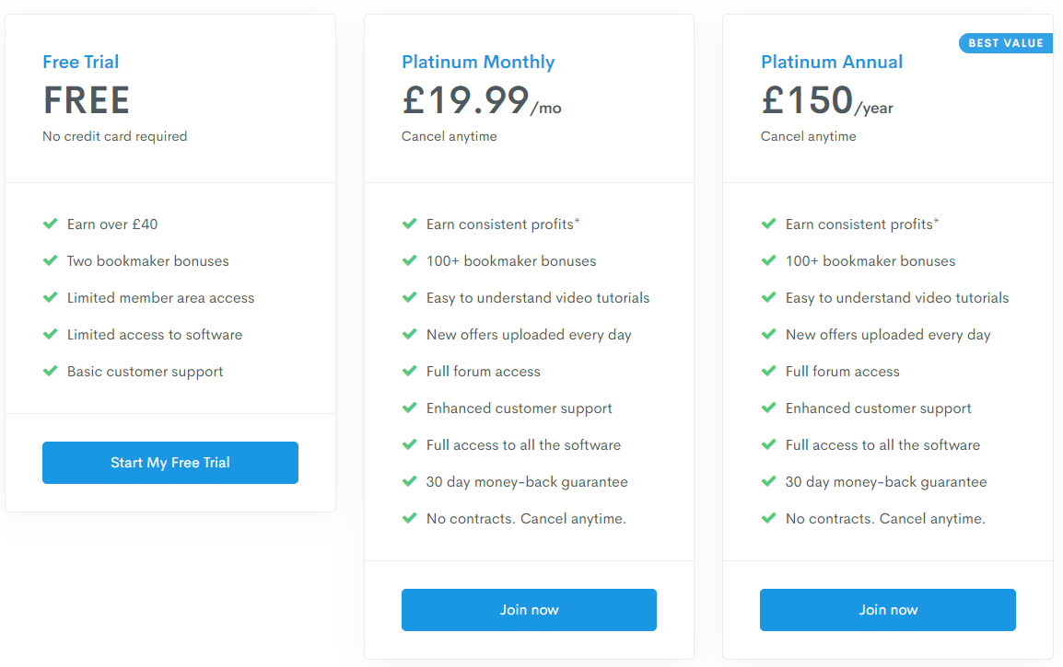Screen dimensions: 1063x667
Task: Click the checkmark beside Enhanced customer support in Platinum Annual
Action: coord(768,408)
